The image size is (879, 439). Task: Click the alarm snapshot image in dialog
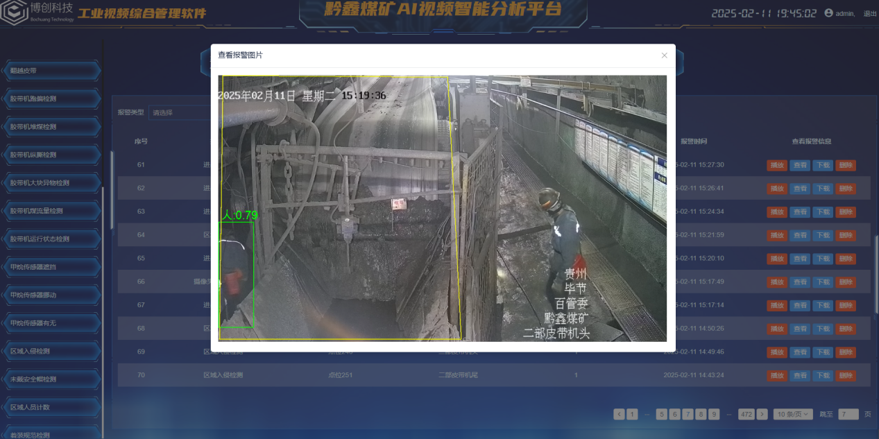(442, 208)
